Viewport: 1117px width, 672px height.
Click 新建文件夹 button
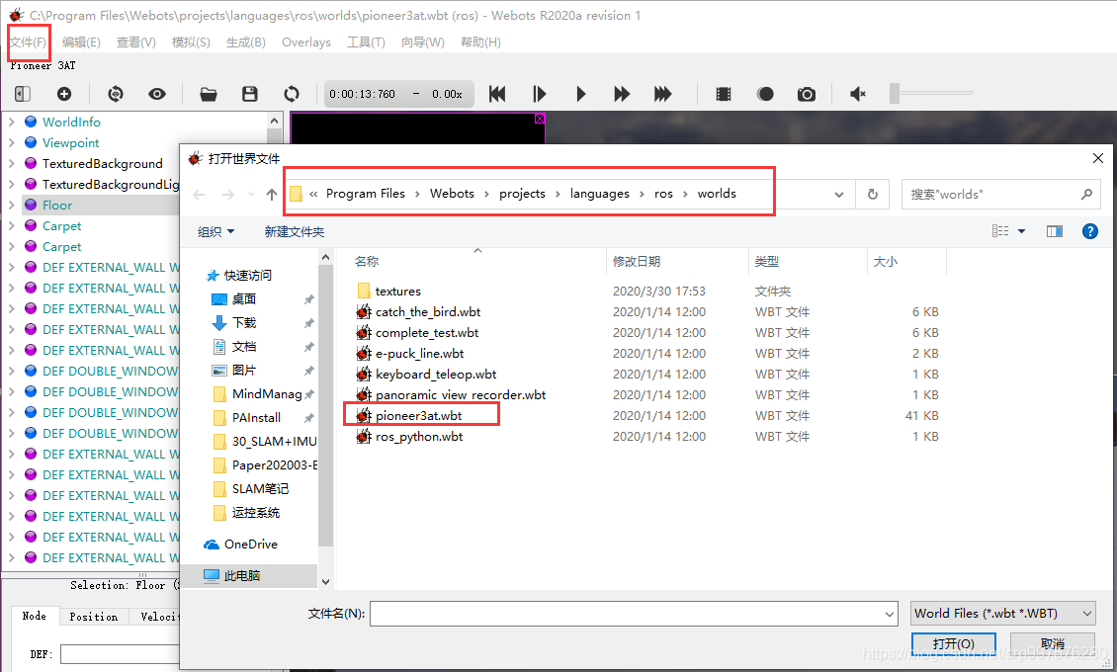click(x=295, y=232)
